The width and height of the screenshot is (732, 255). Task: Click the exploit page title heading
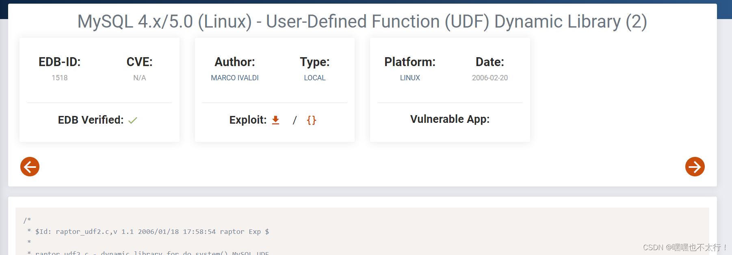[x=362, y=21]
